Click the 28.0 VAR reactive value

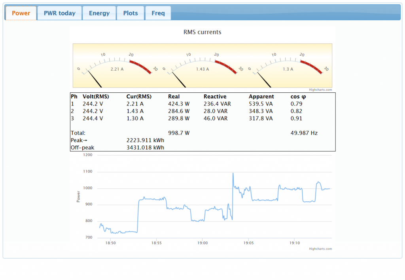tap(216, 111)
